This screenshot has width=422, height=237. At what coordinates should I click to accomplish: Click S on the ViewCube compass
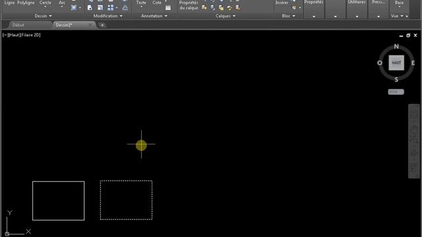396,80
